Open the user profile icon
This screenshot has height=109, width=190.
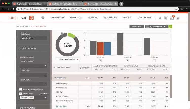click(160, 18)
